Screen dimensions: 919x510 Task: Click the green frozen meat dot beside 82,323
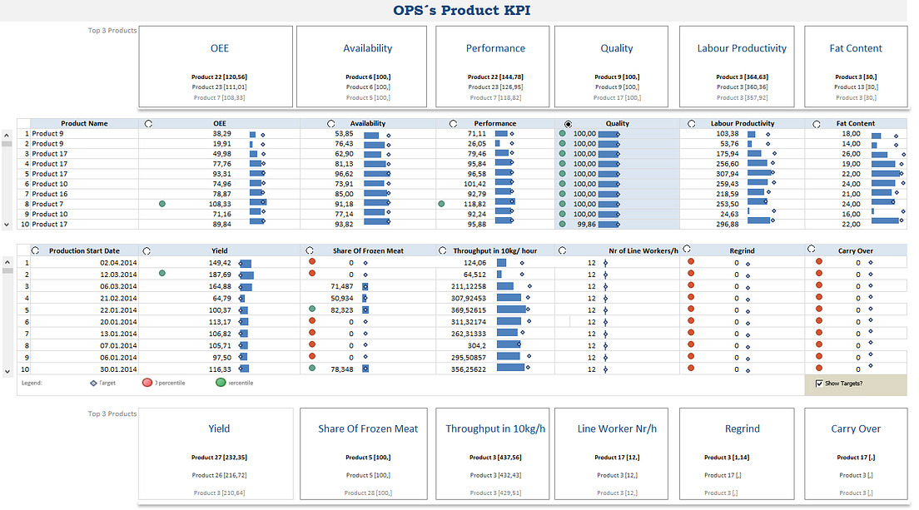312,309
